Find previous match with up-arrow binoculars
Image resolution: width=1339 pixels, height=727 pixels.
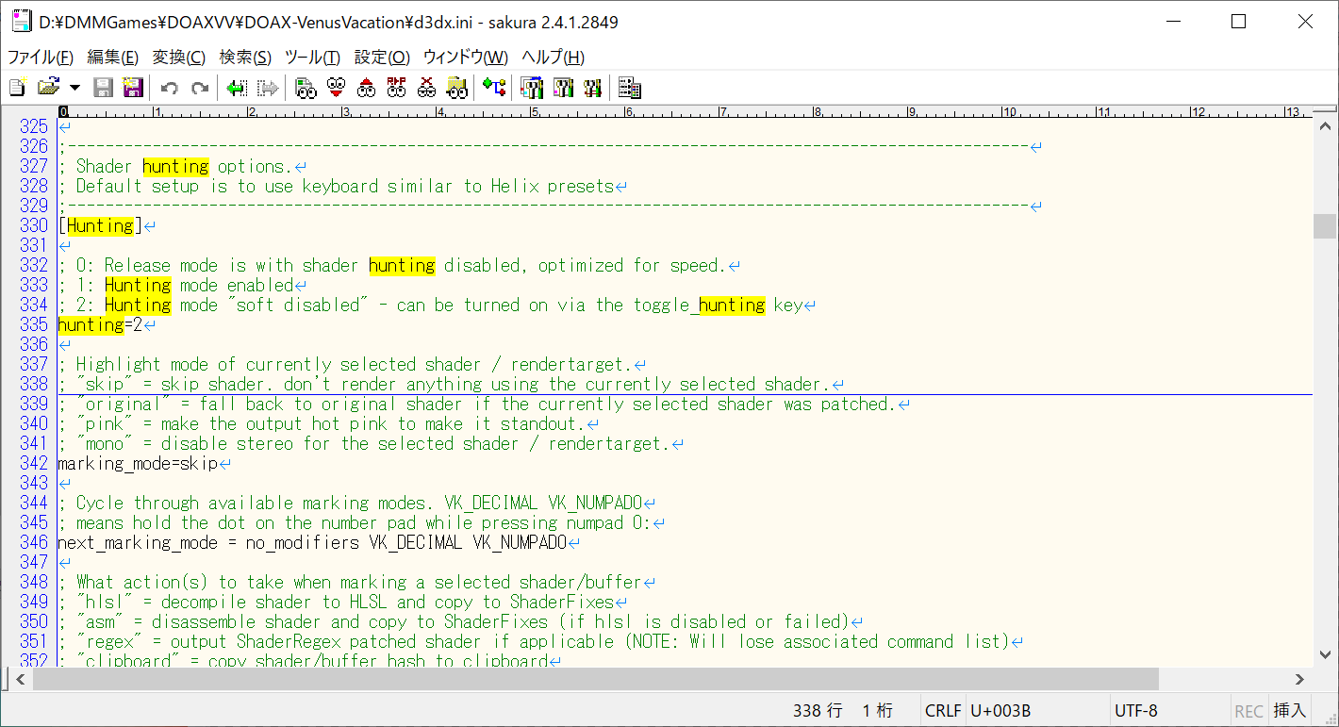pyautogui.click(x=367, y=88)
